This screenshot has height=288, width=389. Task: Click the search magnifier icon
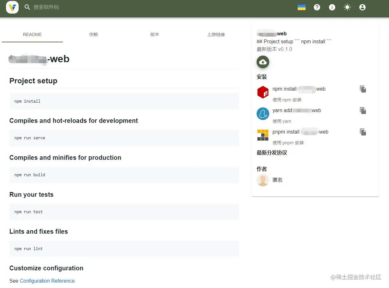tap(27, 7)
